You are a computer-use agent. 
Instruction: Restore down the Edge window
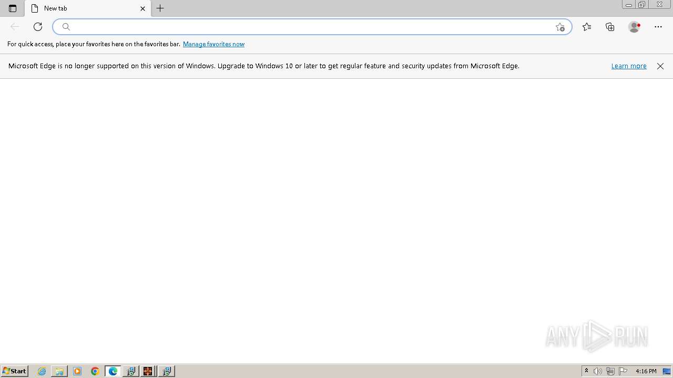642,5
